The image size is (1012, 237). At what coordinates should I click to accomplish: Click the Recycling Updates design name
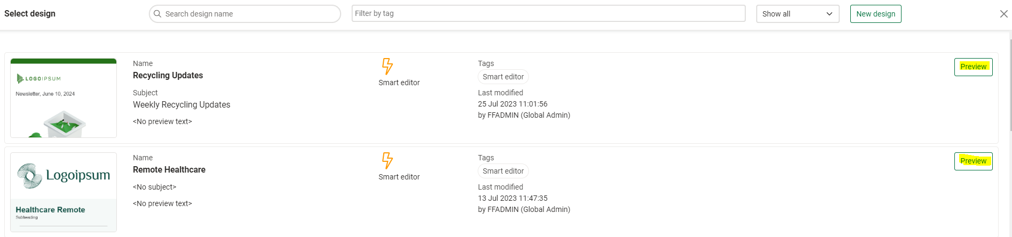[x=168, y=76]
